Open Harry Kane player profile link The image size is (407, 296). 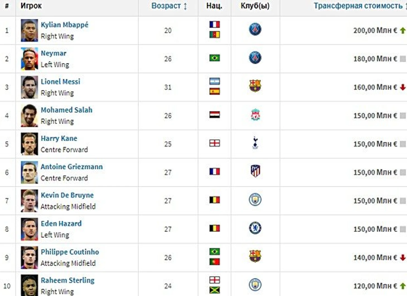59,138
